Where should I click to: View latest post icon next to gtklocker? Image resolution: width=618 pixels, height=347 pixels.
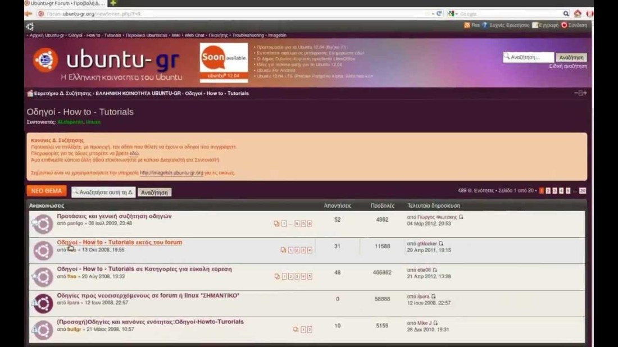[x=441, y=244]
